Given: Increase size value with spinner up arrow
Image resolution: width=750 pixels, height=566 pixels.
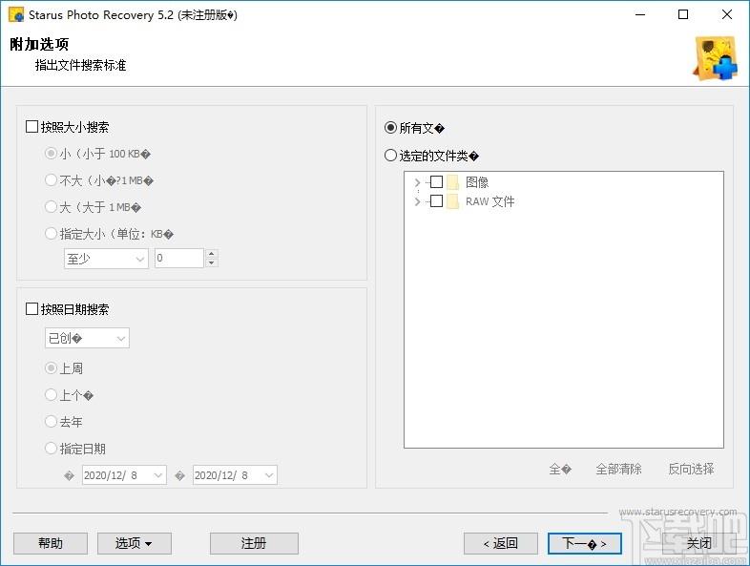Looking at the screenshot, I should pyautogui.click(x=212, y=254).
